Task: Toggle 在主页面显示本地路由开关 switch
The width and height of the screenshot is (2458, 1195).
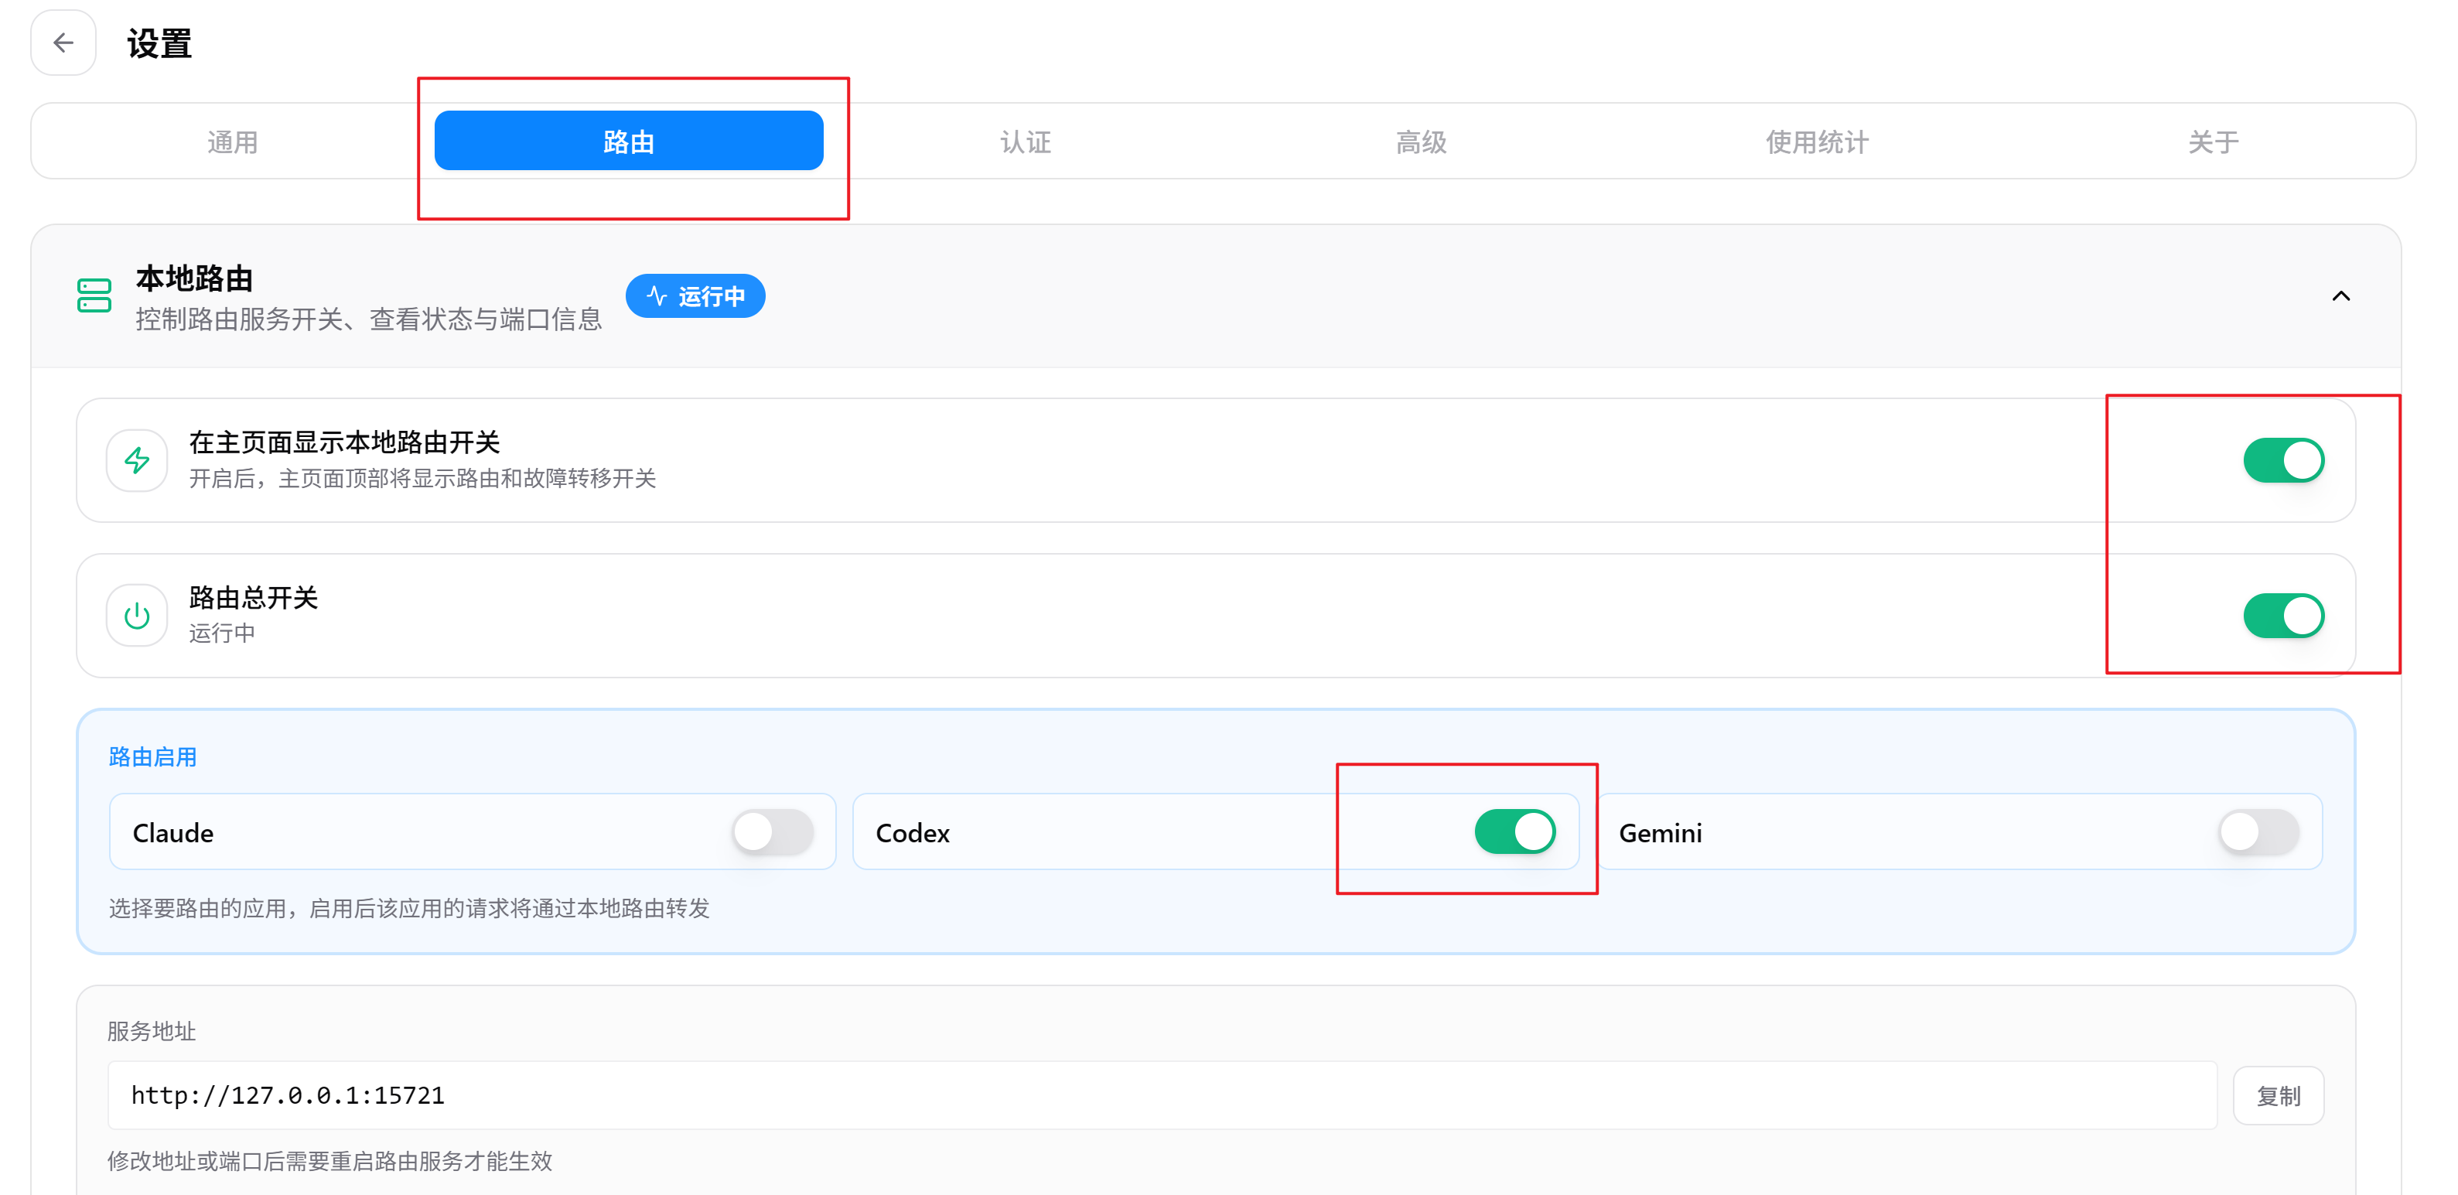Action: click(x=2282, y=461)
